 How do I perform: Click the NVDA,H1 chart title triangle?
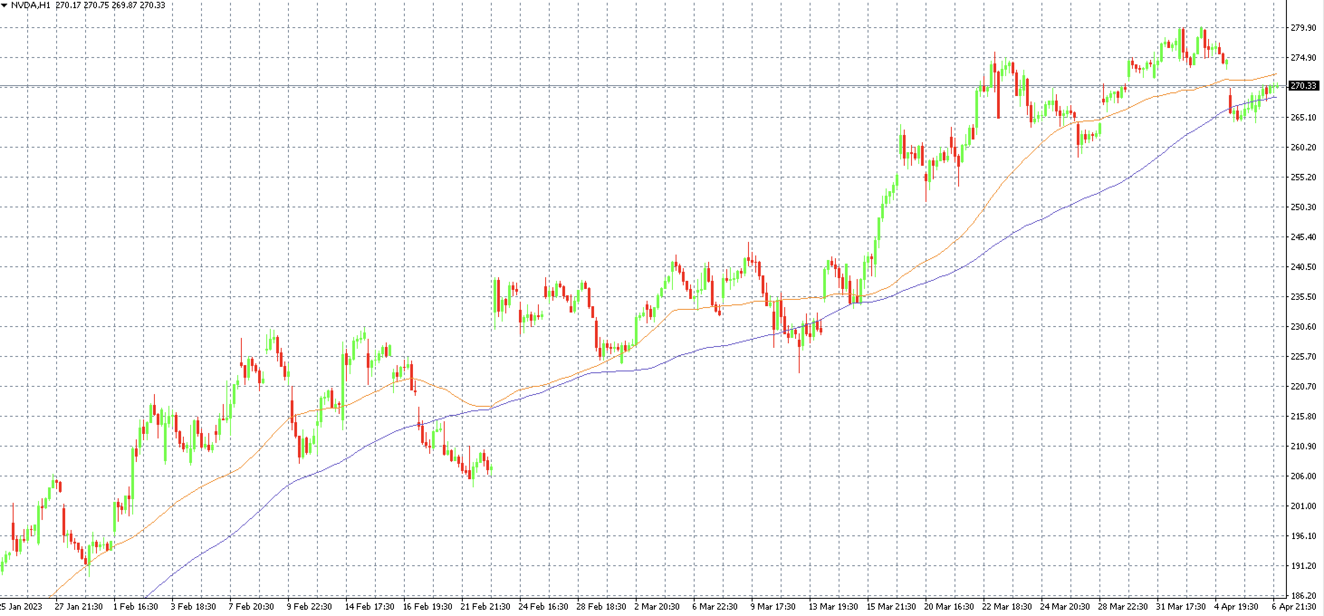(x=5, y=5)
